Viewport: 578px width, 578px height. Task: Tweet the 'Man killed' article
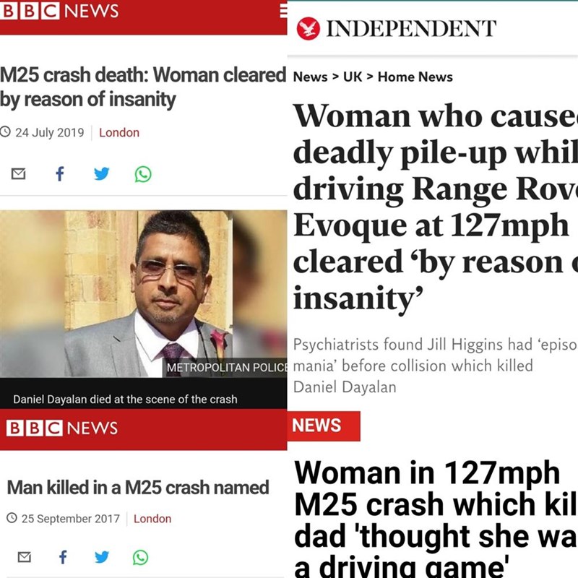102,557
